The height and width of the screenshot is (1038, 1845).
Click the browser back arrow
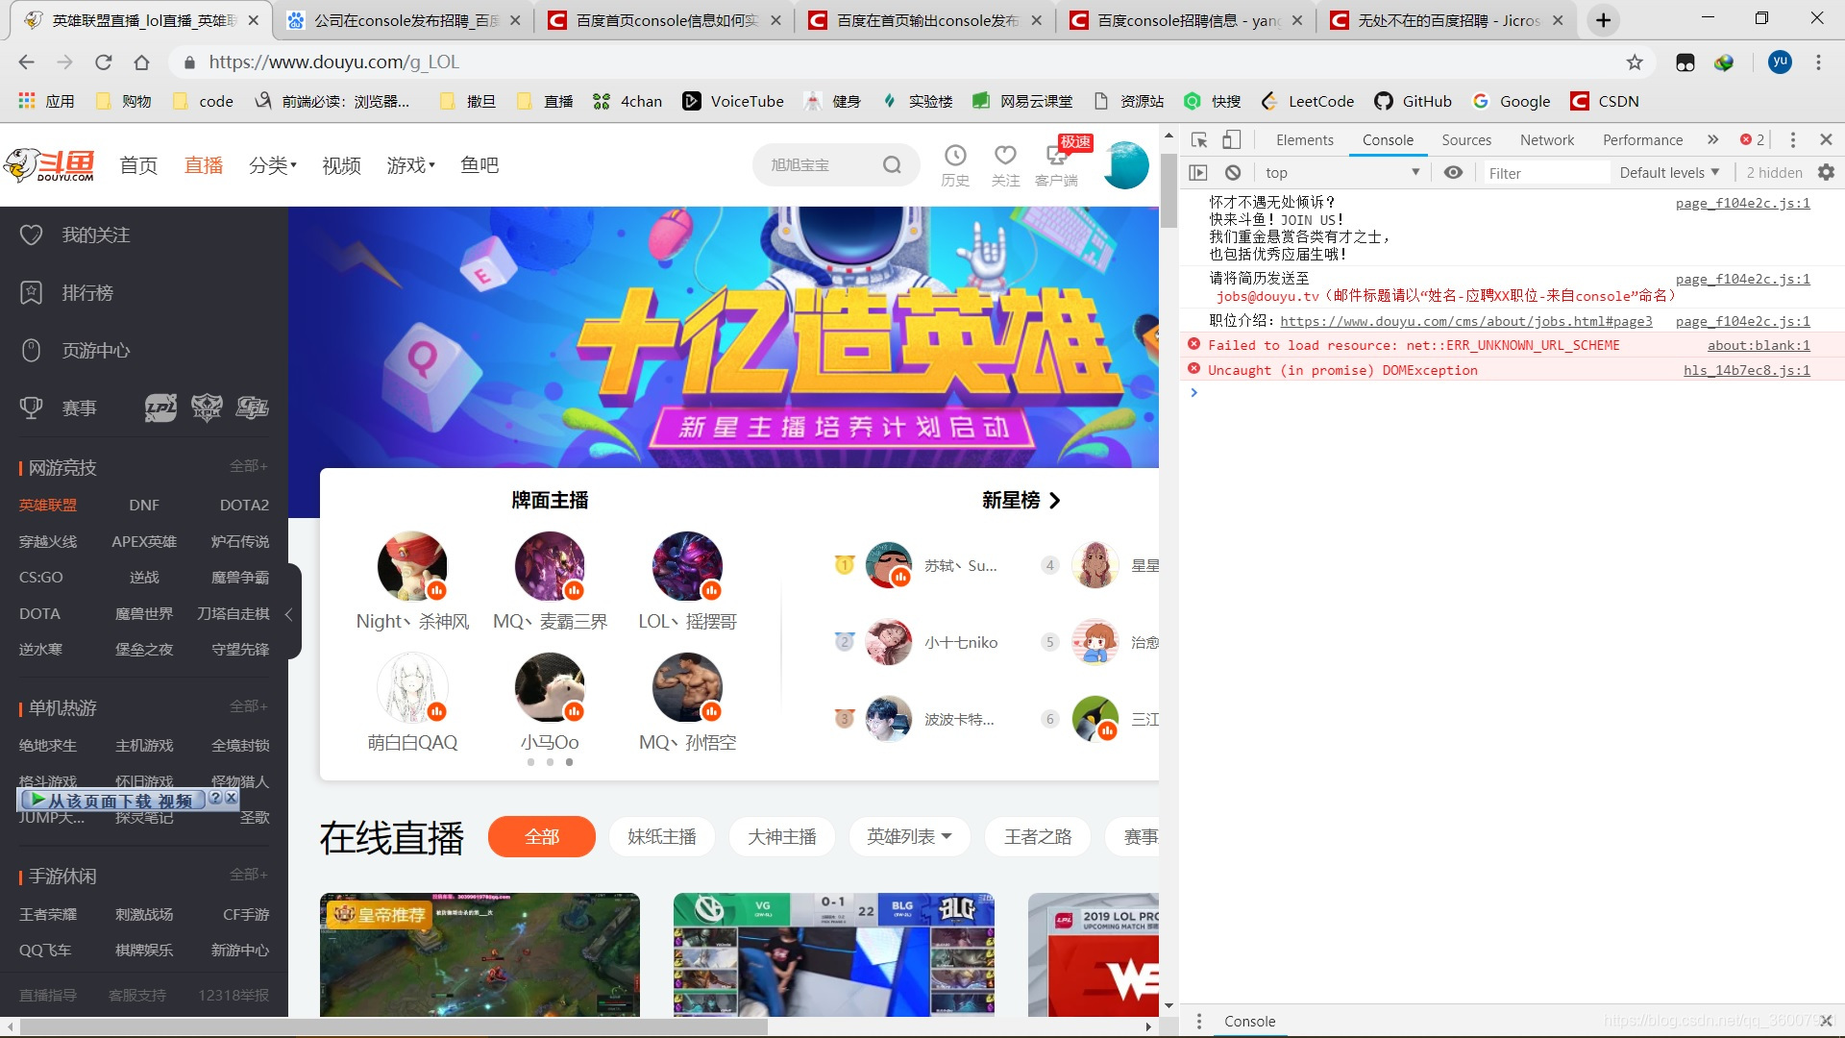[x=26, y=62]
